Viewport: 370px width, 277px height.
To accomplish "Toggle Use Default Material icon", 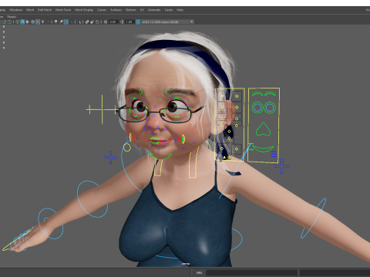I will (28, 22).
